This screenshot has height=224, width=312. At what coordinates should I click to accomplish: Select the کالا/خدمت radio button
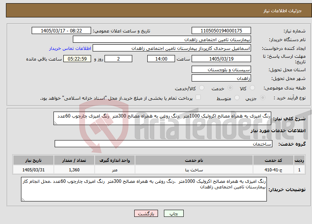coord(202,88)
